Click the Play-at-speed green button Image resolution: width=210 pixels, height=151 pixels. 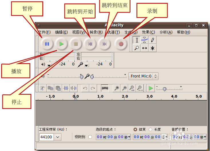(x=151, y=88)
